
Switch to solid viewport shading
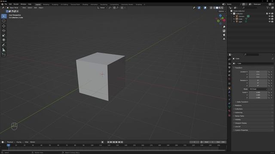[x=217, y=8]
